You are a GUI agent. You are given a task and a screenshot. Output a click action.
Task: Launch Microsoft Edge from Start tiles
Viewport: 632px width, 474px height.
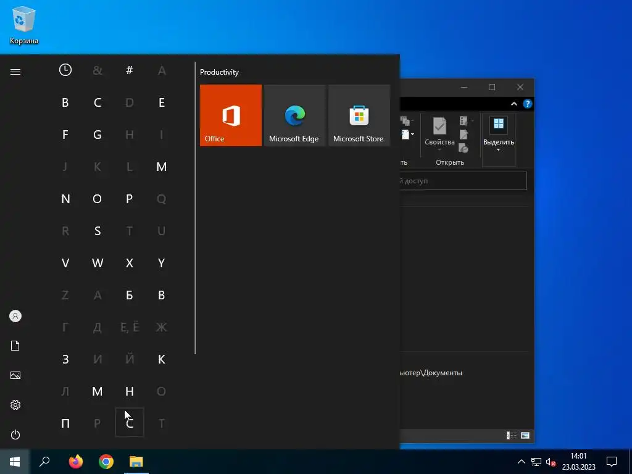pyautogui.click(x=294, y=115)
